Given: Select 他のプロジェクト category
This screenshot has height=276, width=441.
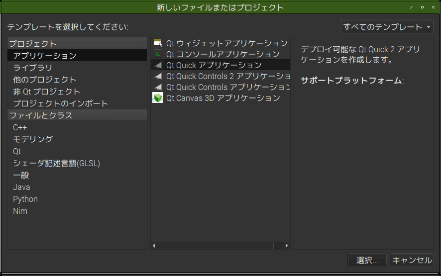Looking at the screenshot, I should [x=77, y=80].
